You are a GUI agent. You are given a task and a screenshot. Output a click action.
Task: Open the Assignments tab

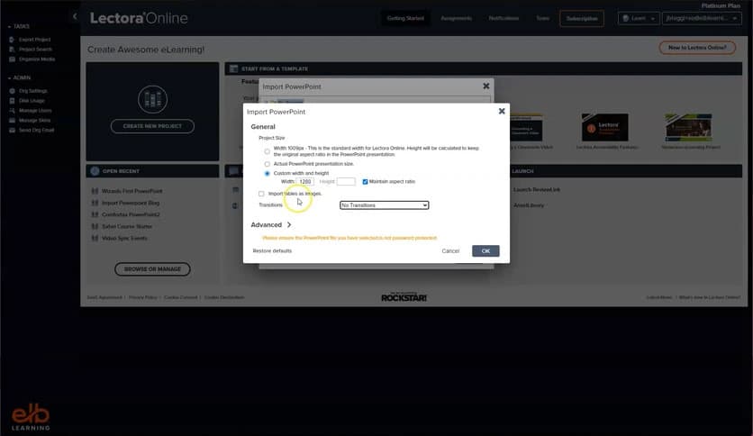457,18
